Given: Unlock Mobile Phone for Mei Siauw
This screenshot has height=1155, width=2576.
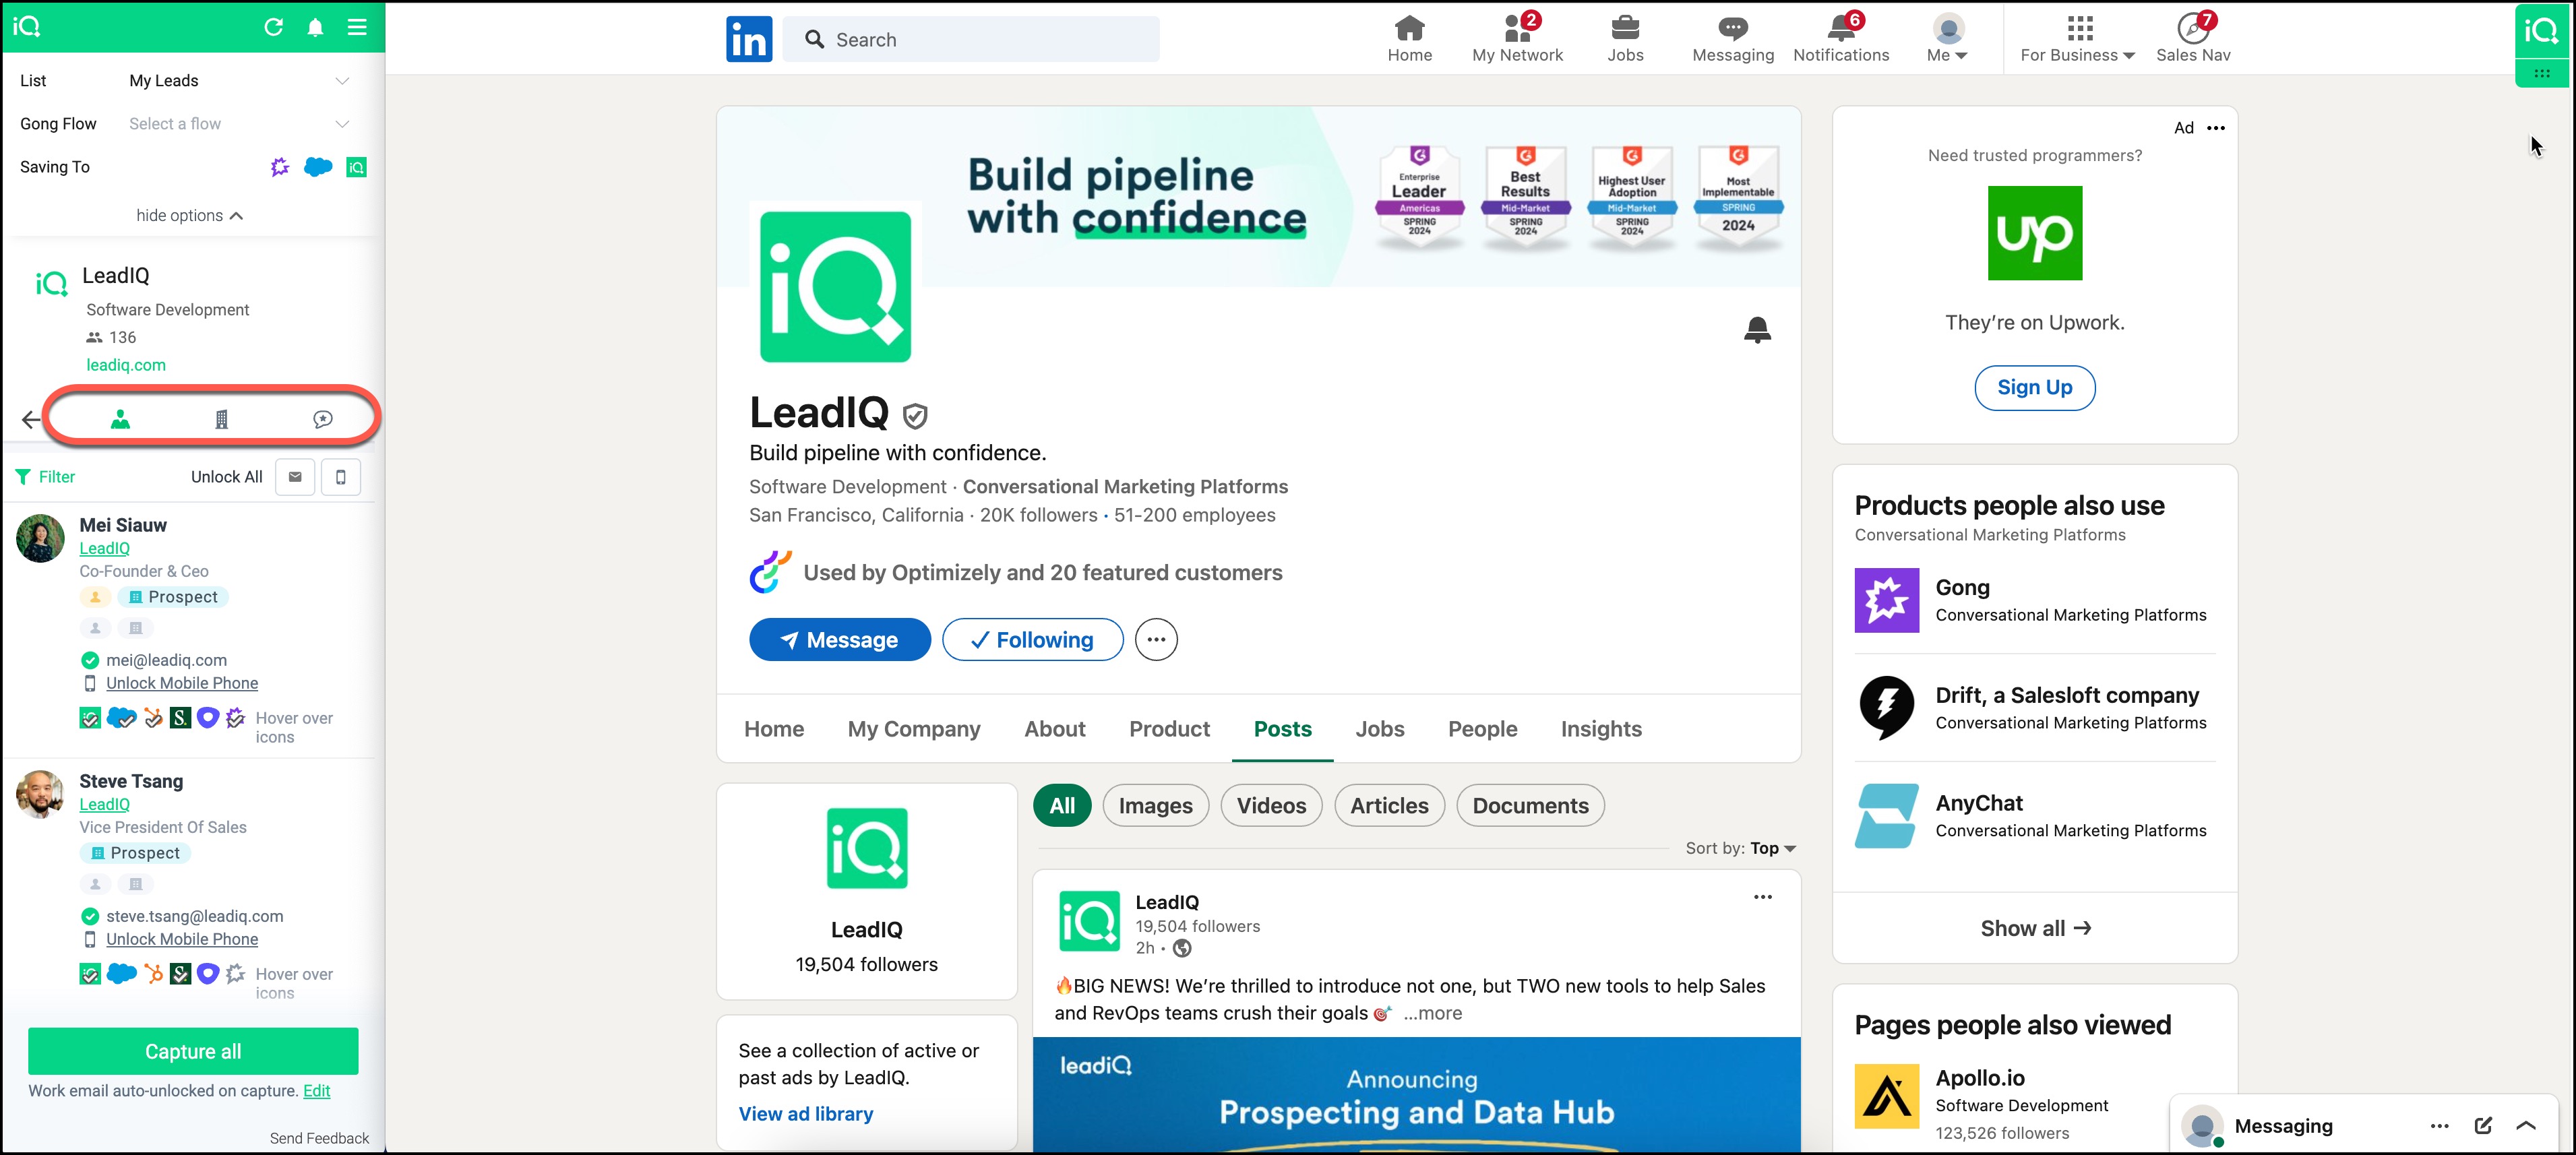Looking at the screenshot, I should point(182,683).
